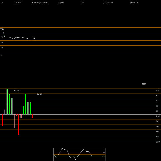This screenshot has height=161, width=161.
Task: Click the 36.25 value label
Action: pos(16,90)
